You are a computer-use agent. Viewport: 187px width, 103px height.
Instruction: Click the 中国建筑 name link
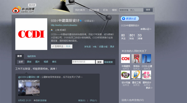pos(126,66)
